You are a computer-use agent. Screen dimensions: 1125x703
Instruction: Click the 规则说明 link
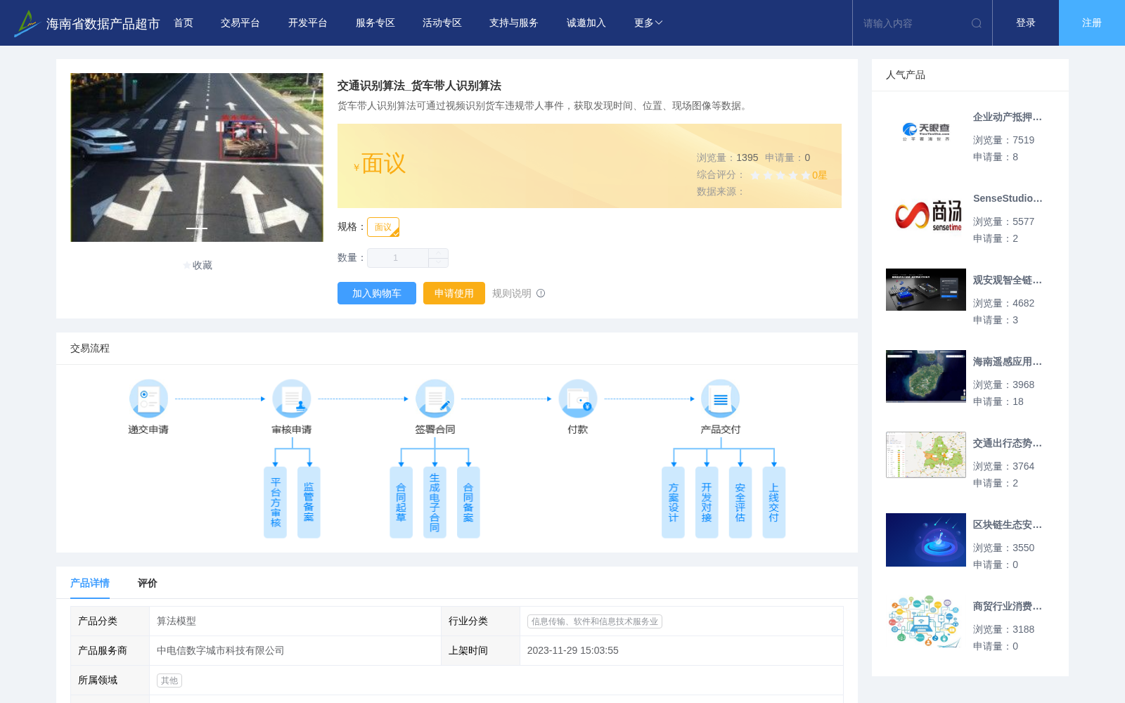tap(512, 293)
